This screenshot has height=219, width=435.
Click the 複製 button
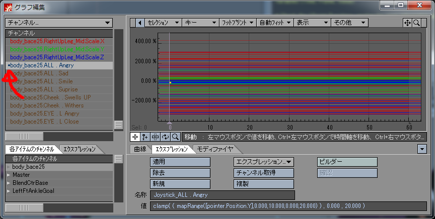[x=263, y=184]
